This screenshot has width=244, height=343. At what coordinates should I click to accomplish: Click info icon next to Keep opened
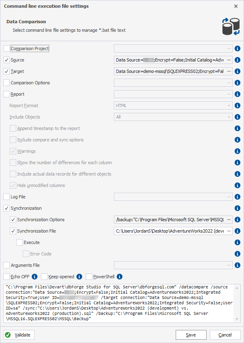coord(79,277)
